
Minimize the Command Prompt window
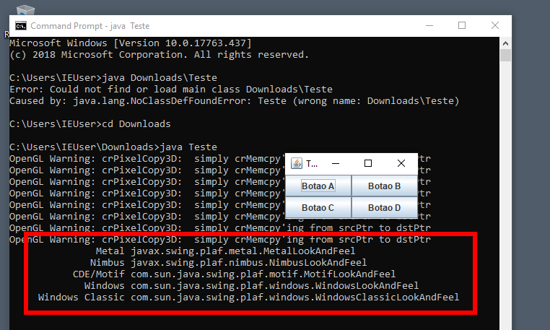(429, 25)
